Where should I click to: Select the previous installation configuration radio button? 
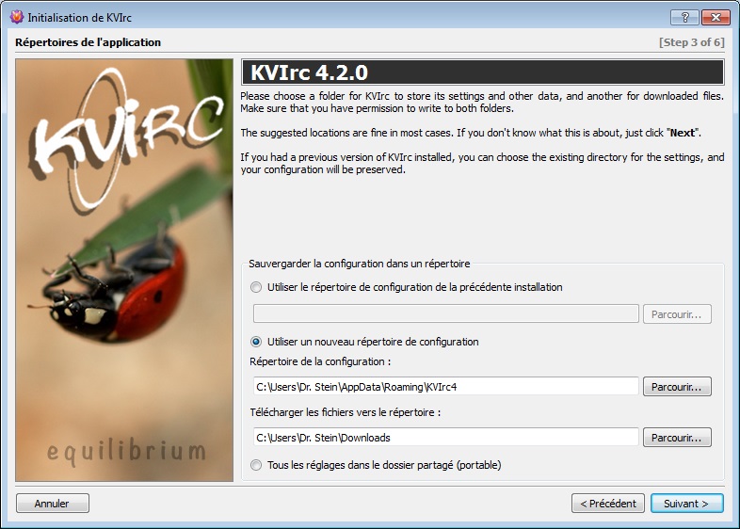256,287
